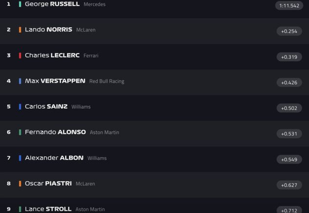Select Fernando Alonso's name

coord(55,132)
